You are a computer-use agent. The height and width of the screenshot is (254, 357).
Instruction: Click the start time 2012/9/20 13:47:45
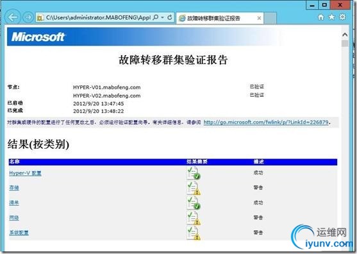click(x=99, y=104)
